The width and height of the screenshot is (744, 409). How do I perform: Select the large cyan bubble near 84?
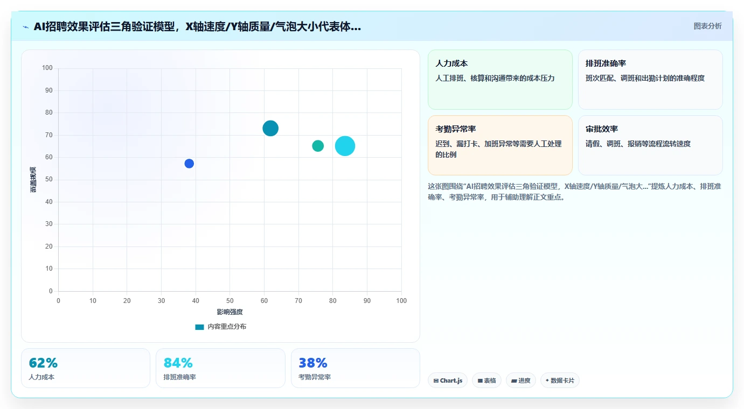coord(345,146)
